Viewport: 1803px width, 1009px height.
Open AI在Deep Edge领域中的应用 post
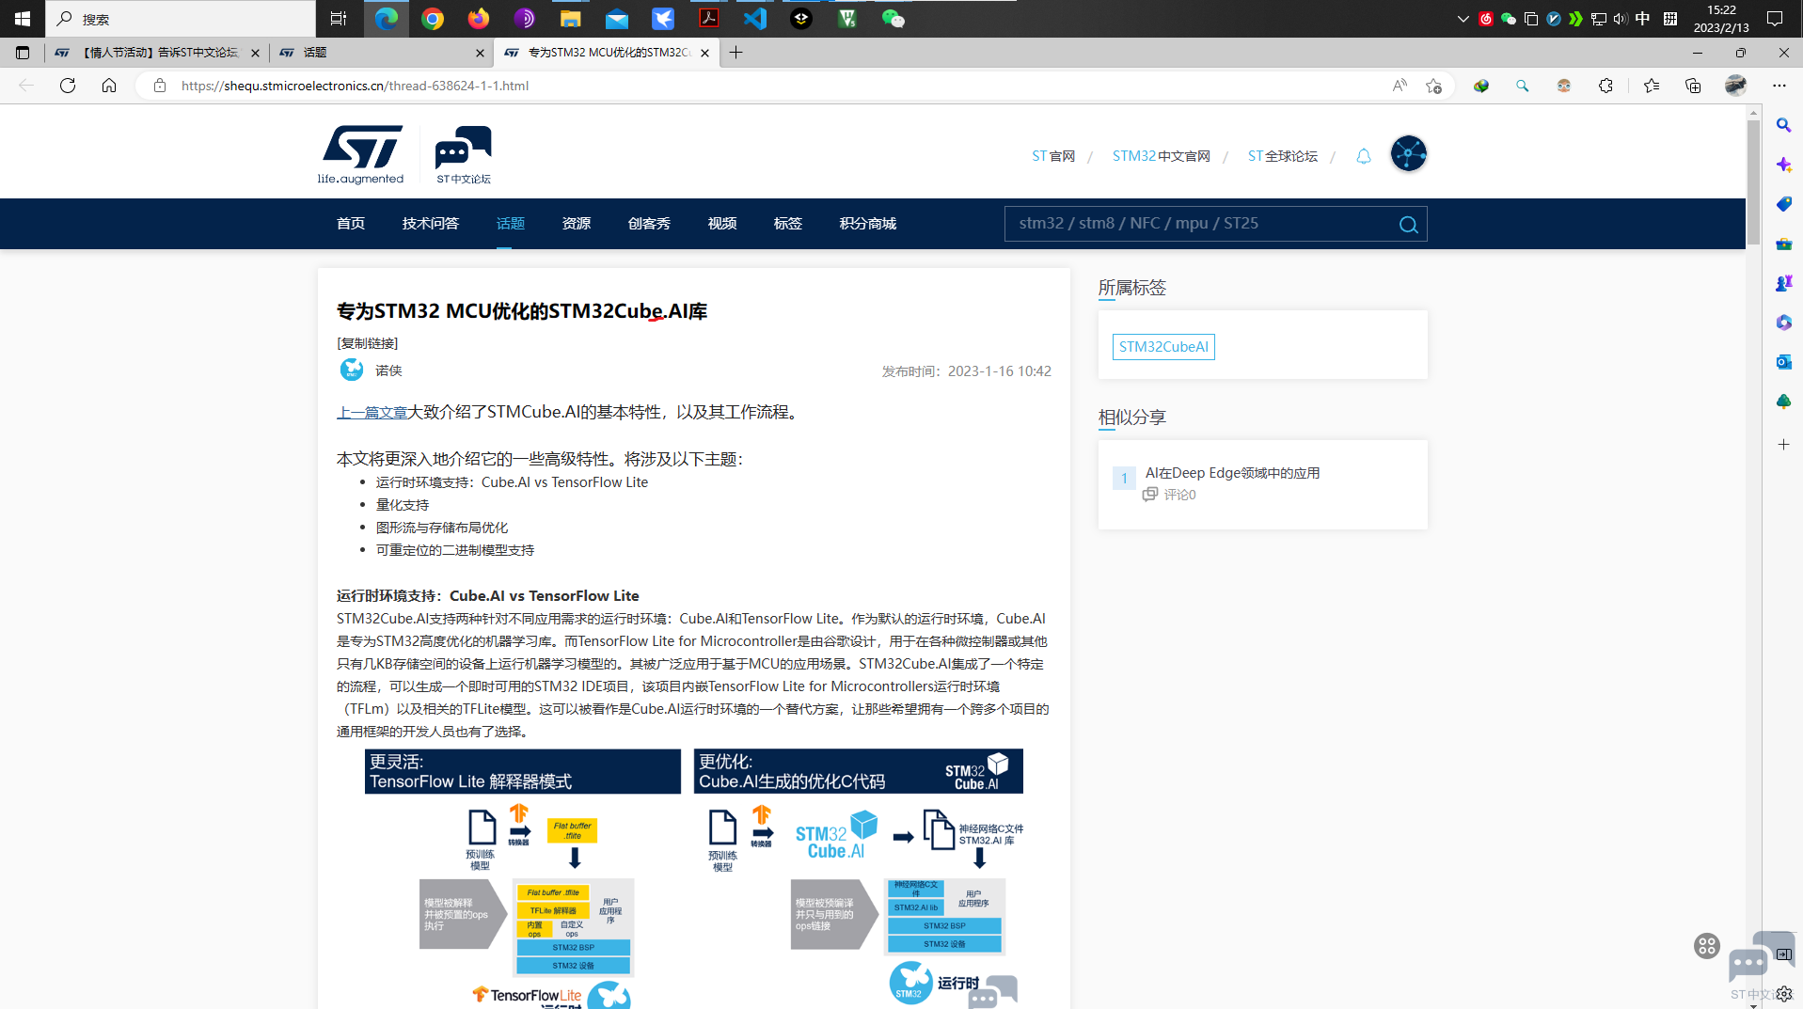pyautogui.click(x=1232, y=473)
